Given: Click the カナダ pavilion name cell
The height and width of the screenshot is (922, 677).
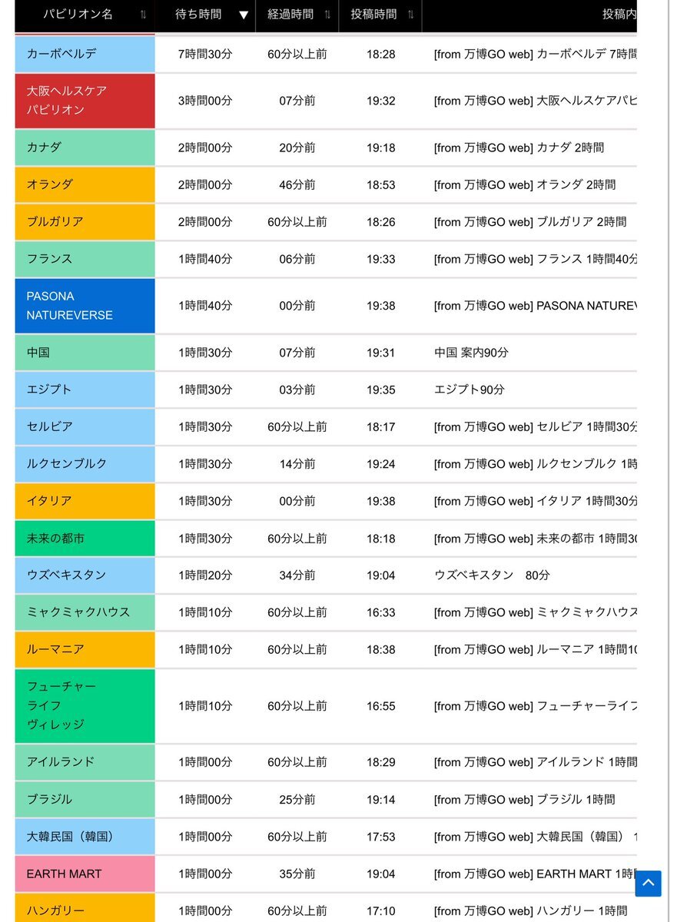Looking at the screenshot, I should (85, 148).
